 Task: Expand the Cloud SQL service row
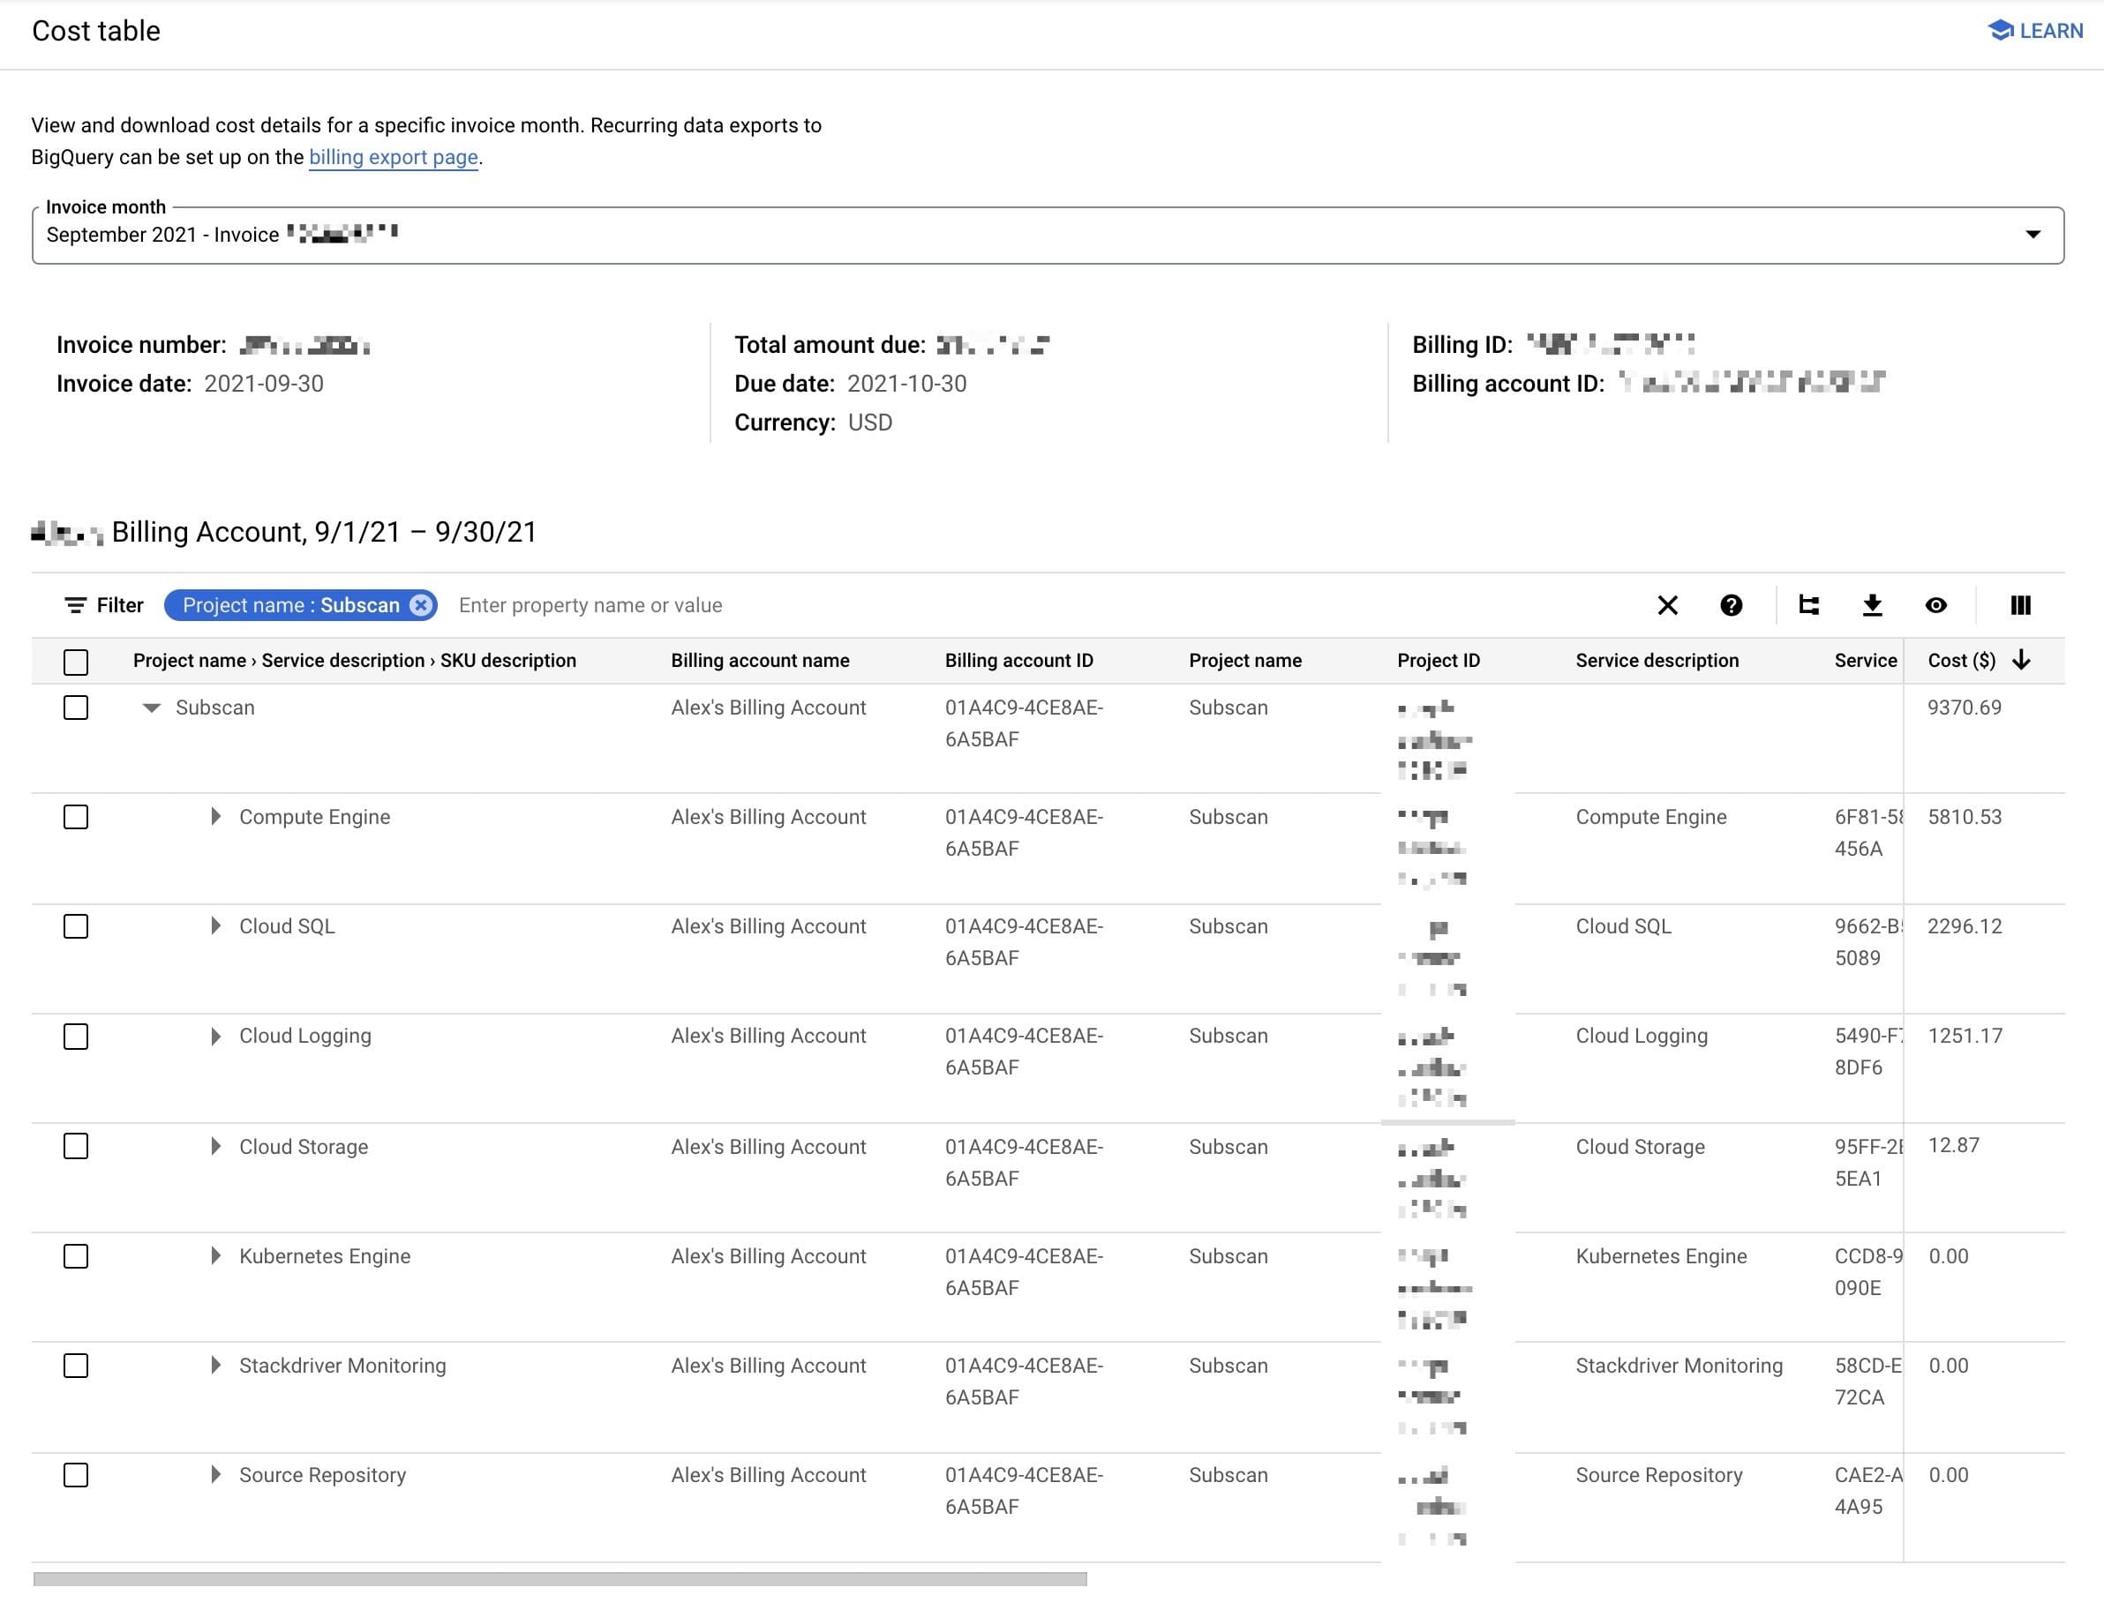pyautogui.click(x=215, y=926)
